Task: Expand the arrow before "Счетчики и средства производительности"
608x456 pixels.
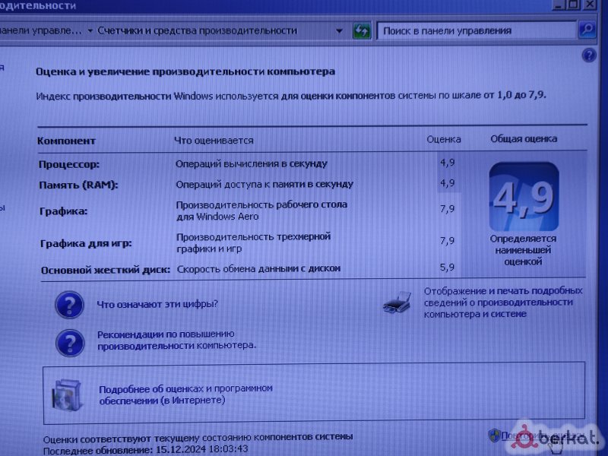Action: [90, 30]
